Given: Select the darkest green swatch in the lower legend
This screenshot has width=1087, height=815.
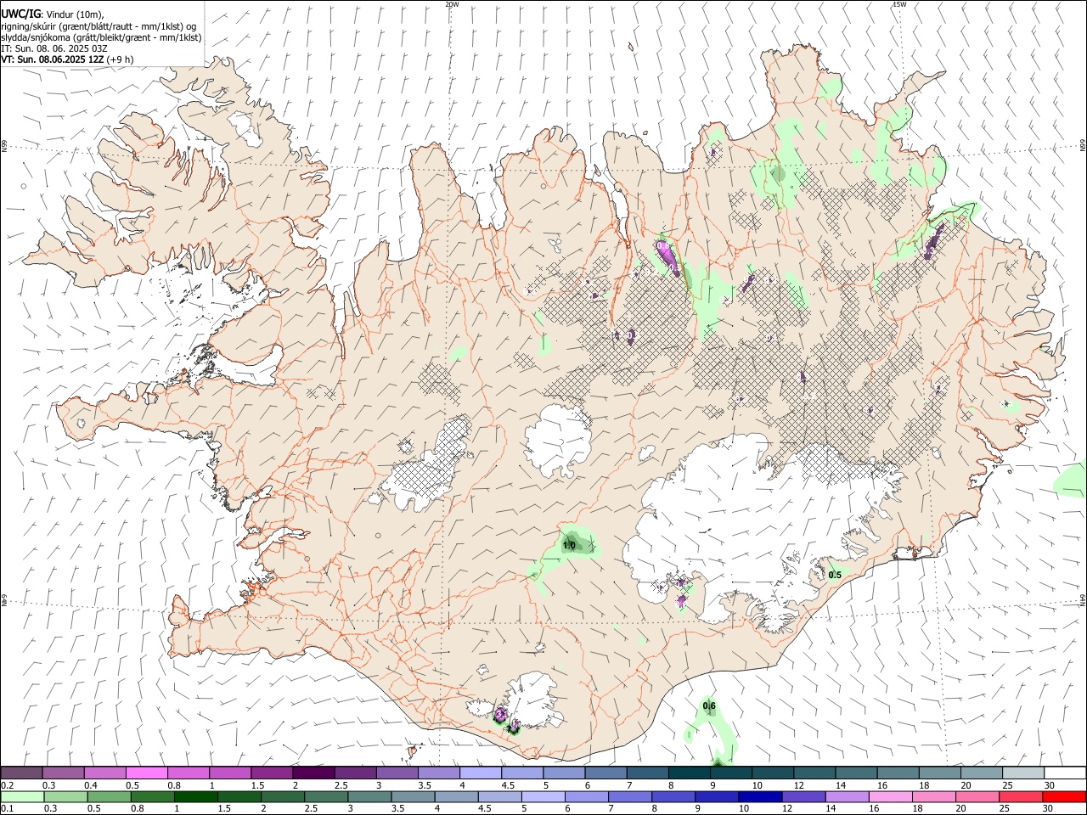Looking at the screenshot, I should coord(194,797).
